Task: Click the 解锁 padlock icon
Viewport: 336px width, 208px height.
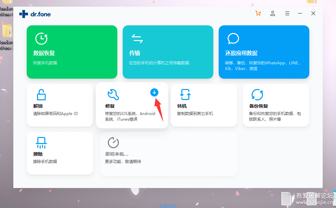Action: pos(41,95)
